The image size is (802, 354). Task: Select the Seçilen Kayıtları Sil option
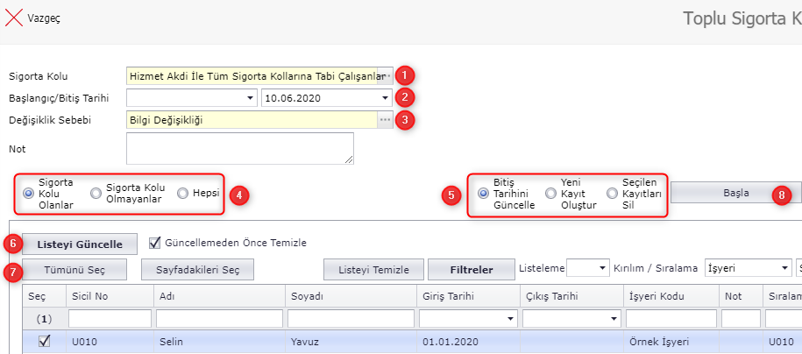[x=612, y=193]
